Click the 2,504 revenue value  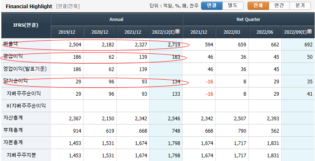tap(75, 45)
